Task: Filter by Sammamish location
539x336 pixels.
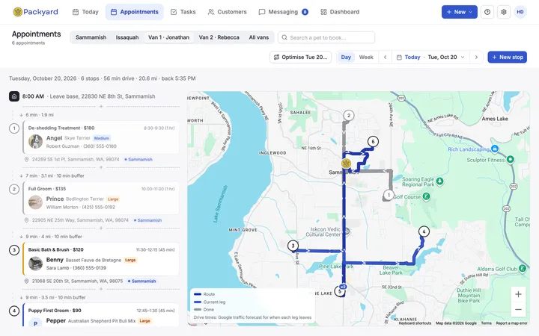Action: click(x=91, y=37)
